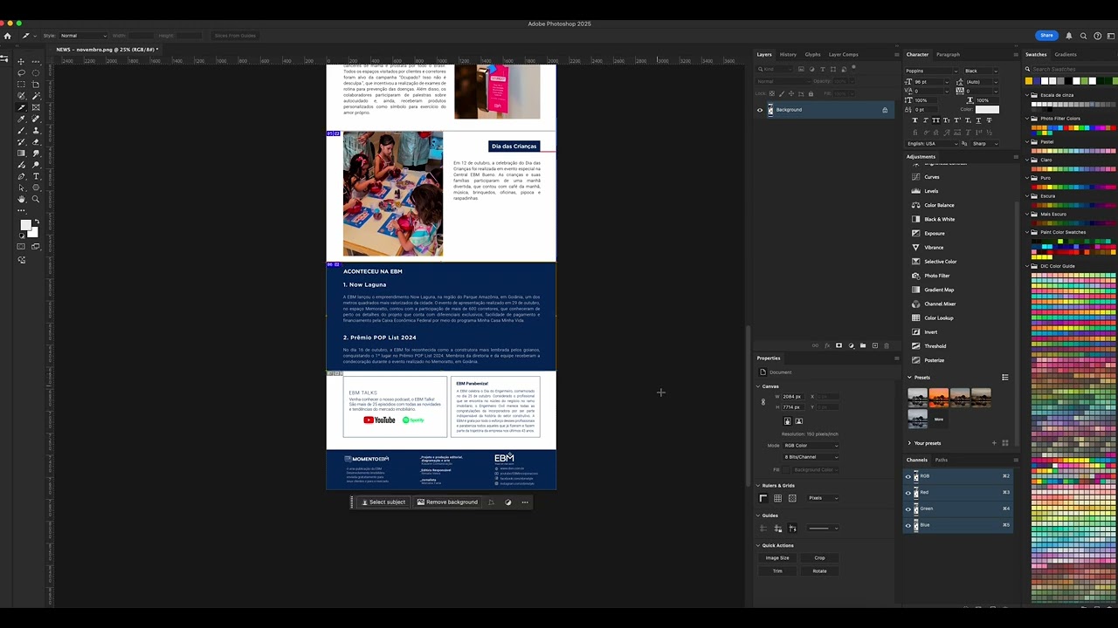Go to Photoshop Home screen
Screen dimensions: 1118x628
[8, 36]
